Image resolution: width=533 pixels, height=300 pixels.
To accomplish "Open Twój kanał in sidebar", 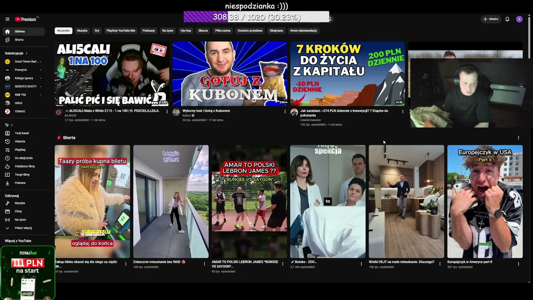I will (x=23, y=133).
